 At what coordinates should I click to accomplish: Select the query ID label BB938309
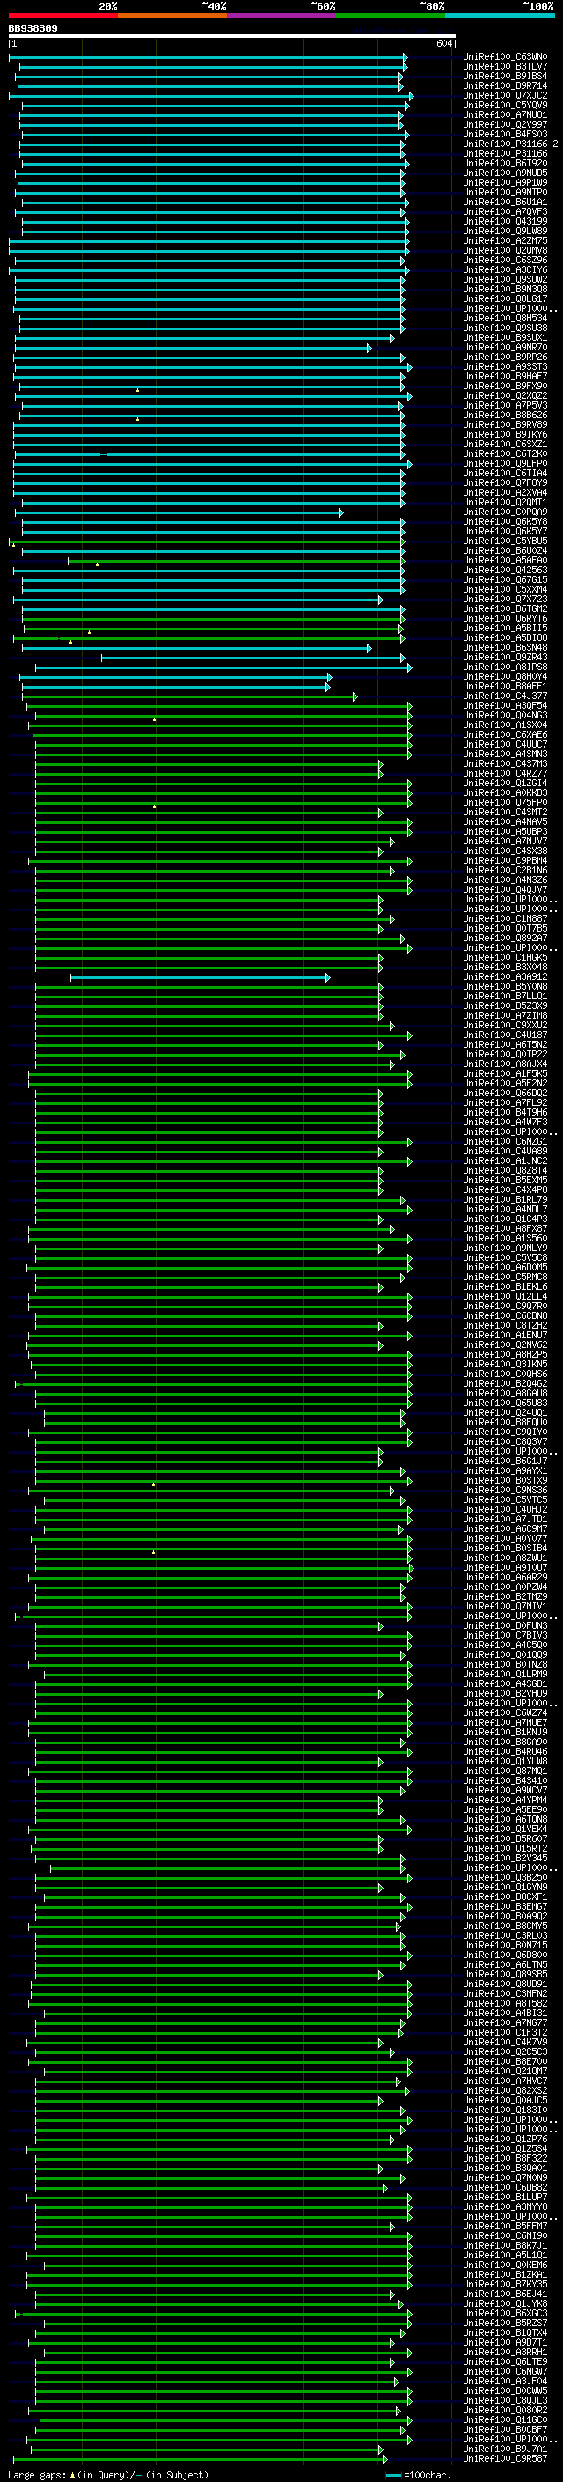pos(33,29)
